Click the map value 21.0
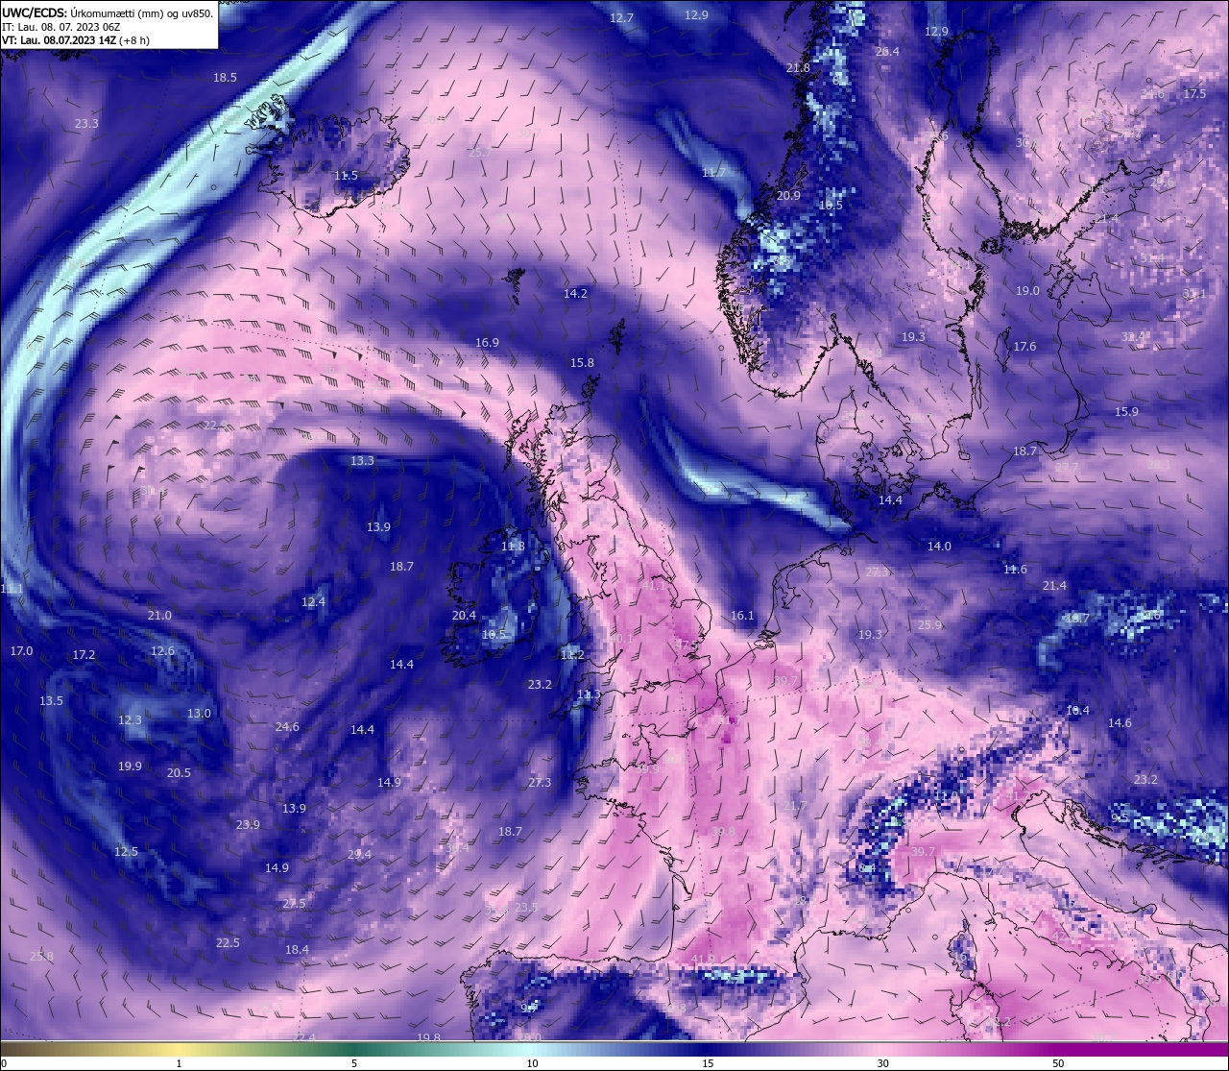This screenshot has height=1071, width=1229. pos(159,616)
